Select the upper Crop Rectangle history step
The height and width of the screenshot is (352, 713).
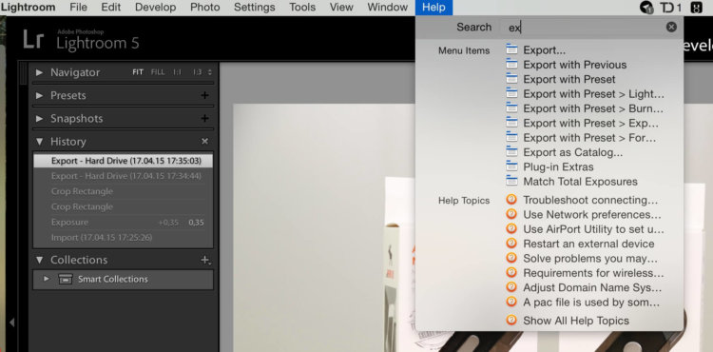tap(124, 191)
